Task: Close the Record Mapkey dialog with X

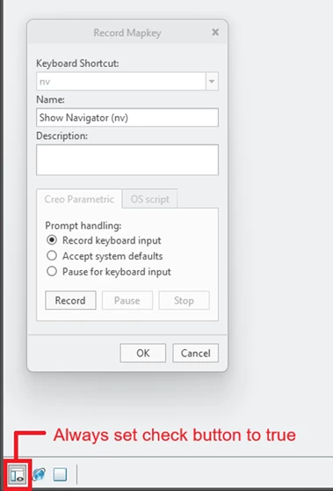Action: (215, 33)
